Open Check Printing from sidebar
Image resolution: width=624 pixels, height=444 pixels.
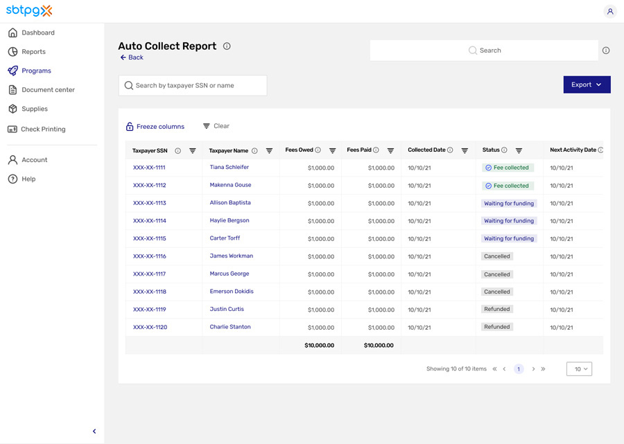click(43, 130)
